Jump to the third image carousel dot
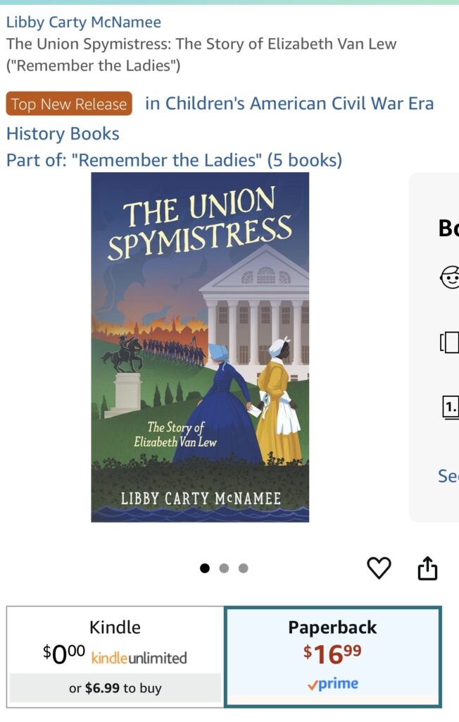459x722 pixels. click(x=243, y=568)
